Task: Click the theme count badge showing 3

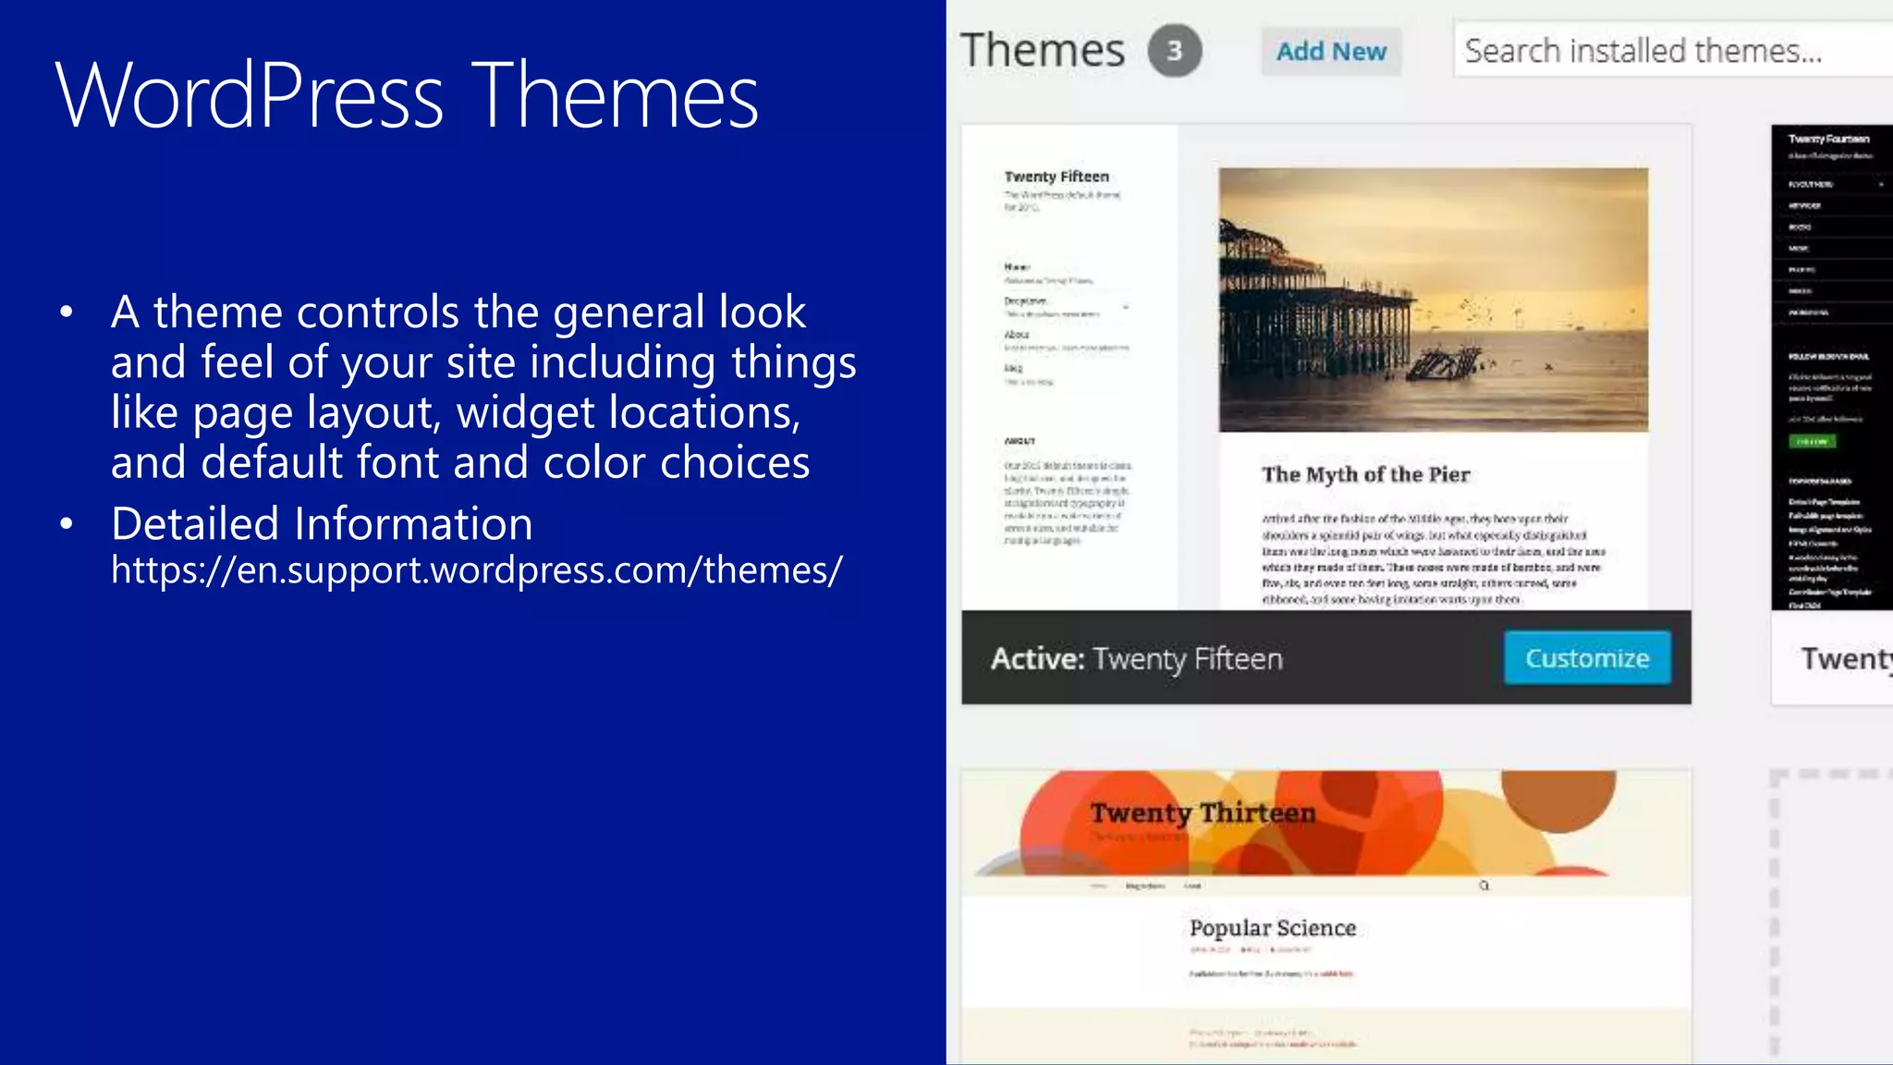Action: point(1174,51)
